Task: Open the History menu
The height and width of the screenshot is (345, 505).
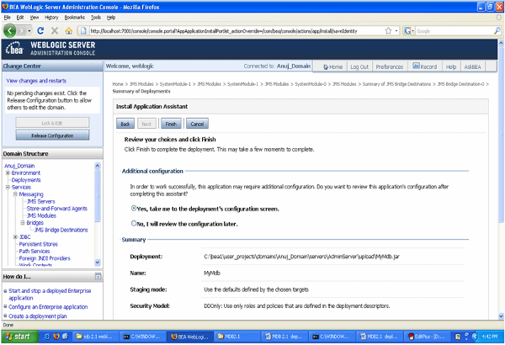Action: (51, 18)
